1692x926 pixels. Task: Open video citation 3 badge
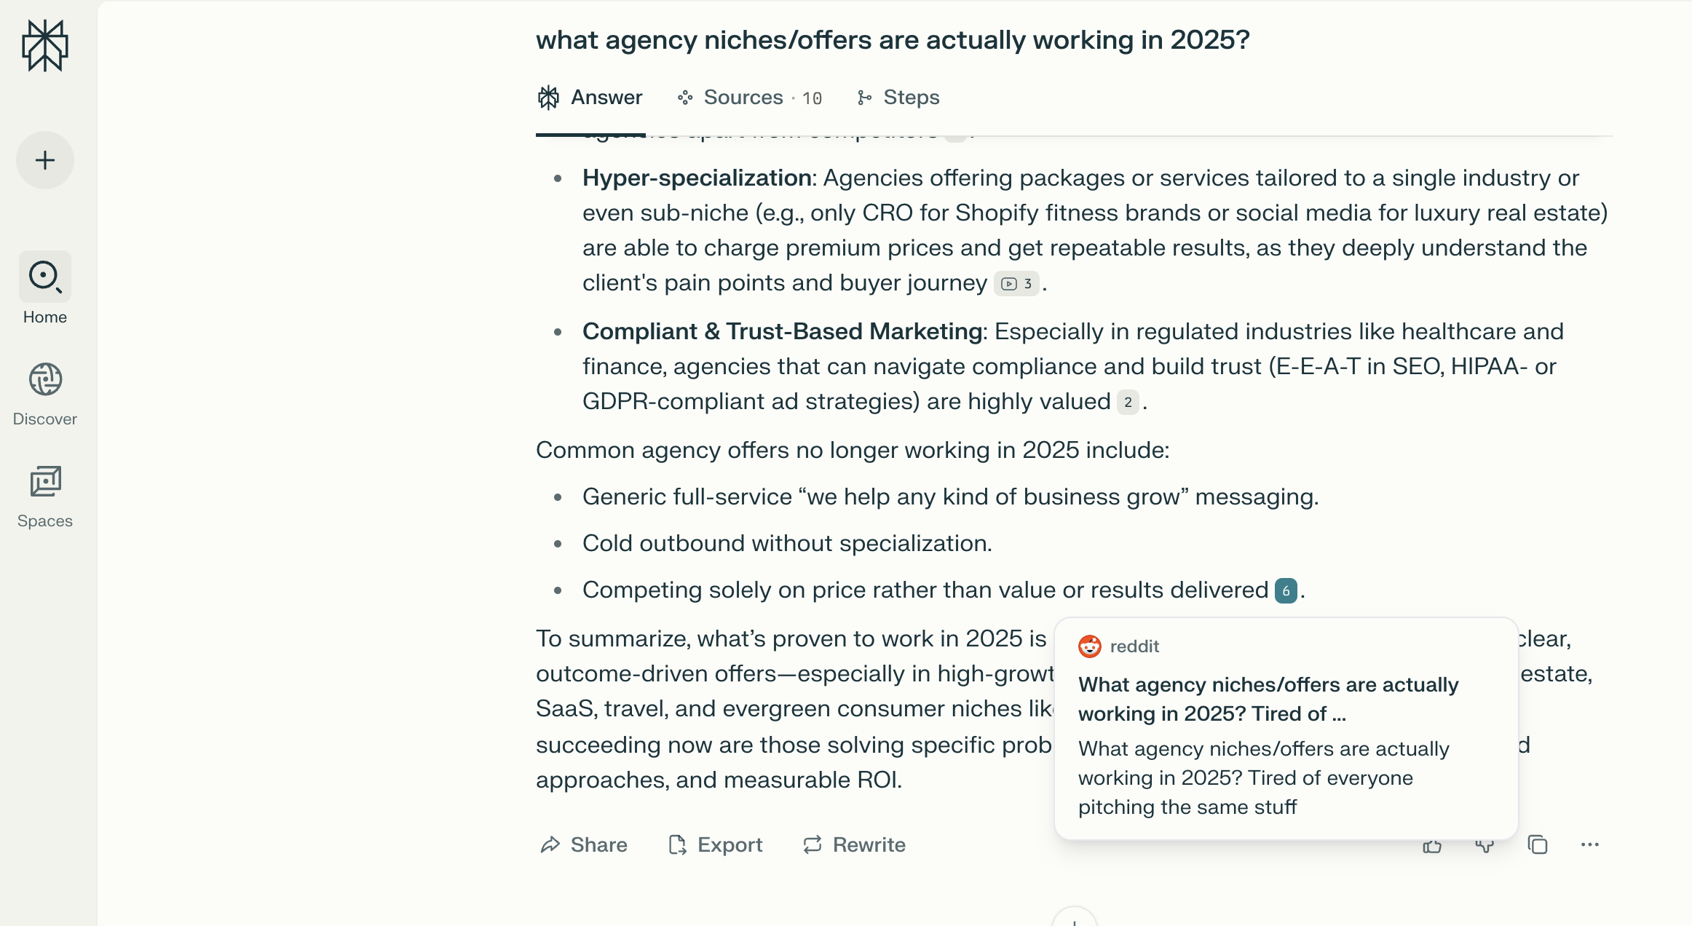(x=1016, y=283)
